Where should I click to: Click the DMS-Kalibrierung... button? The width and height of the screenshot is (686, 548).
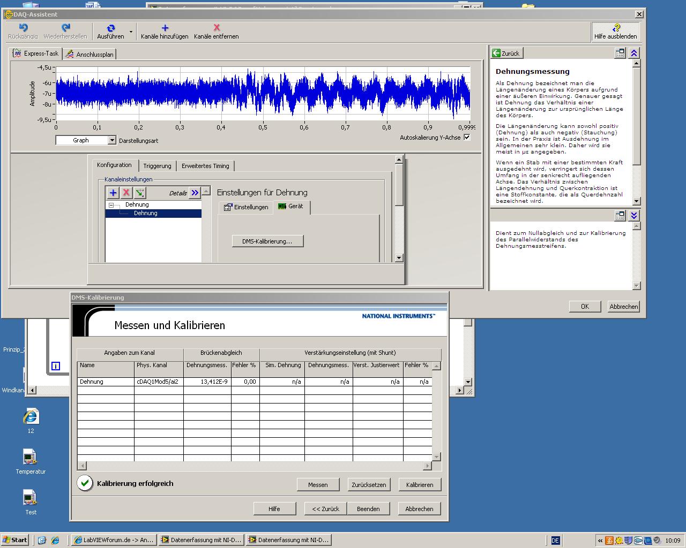[x=267, y=241]
